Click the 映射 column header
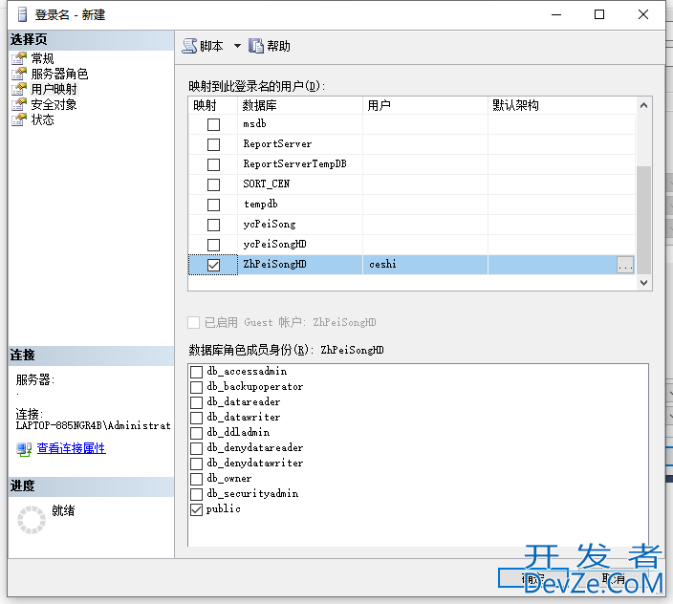The height and width of the screenshot is (604, 673). [x=213, y=105]
